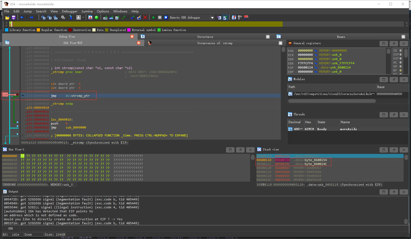Screen dimensions: 411x239
Task: Open the Remote GDB debugger dropdown
Action: [x=212, y=17]
